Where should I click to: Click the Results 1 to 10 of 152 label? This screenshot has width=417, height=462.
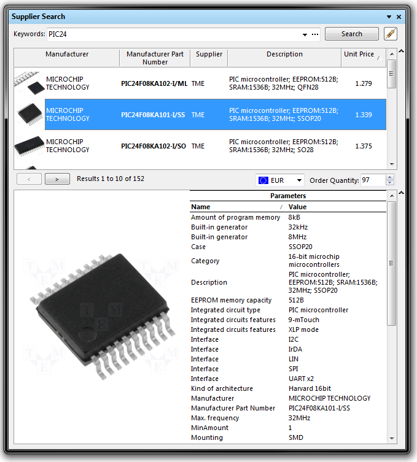pyautogui.click(x=111, y=179)
